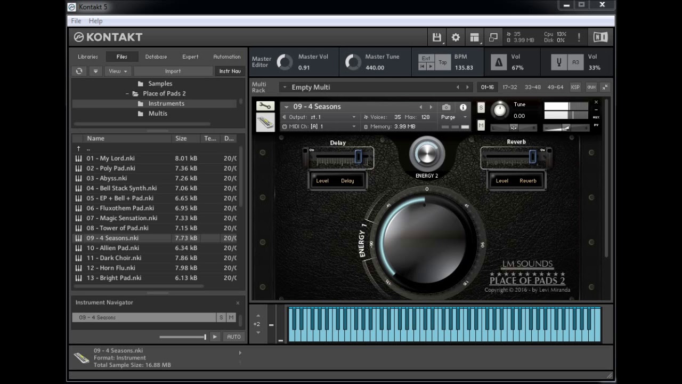Click the save floppy disk icon
This screenshot has height=384, width=682.
[x=437, y=37]
